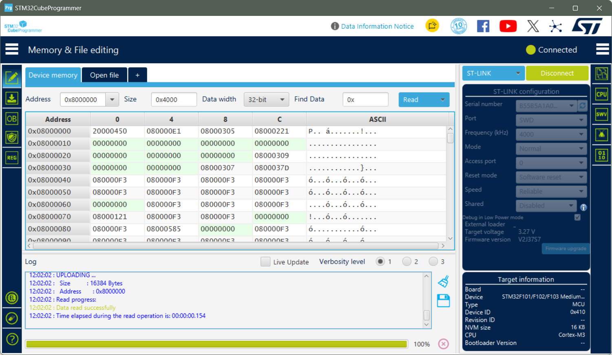Screen dimensions: 612x355
Task: Switch to the Open file tab
Action: pos(104,75)
